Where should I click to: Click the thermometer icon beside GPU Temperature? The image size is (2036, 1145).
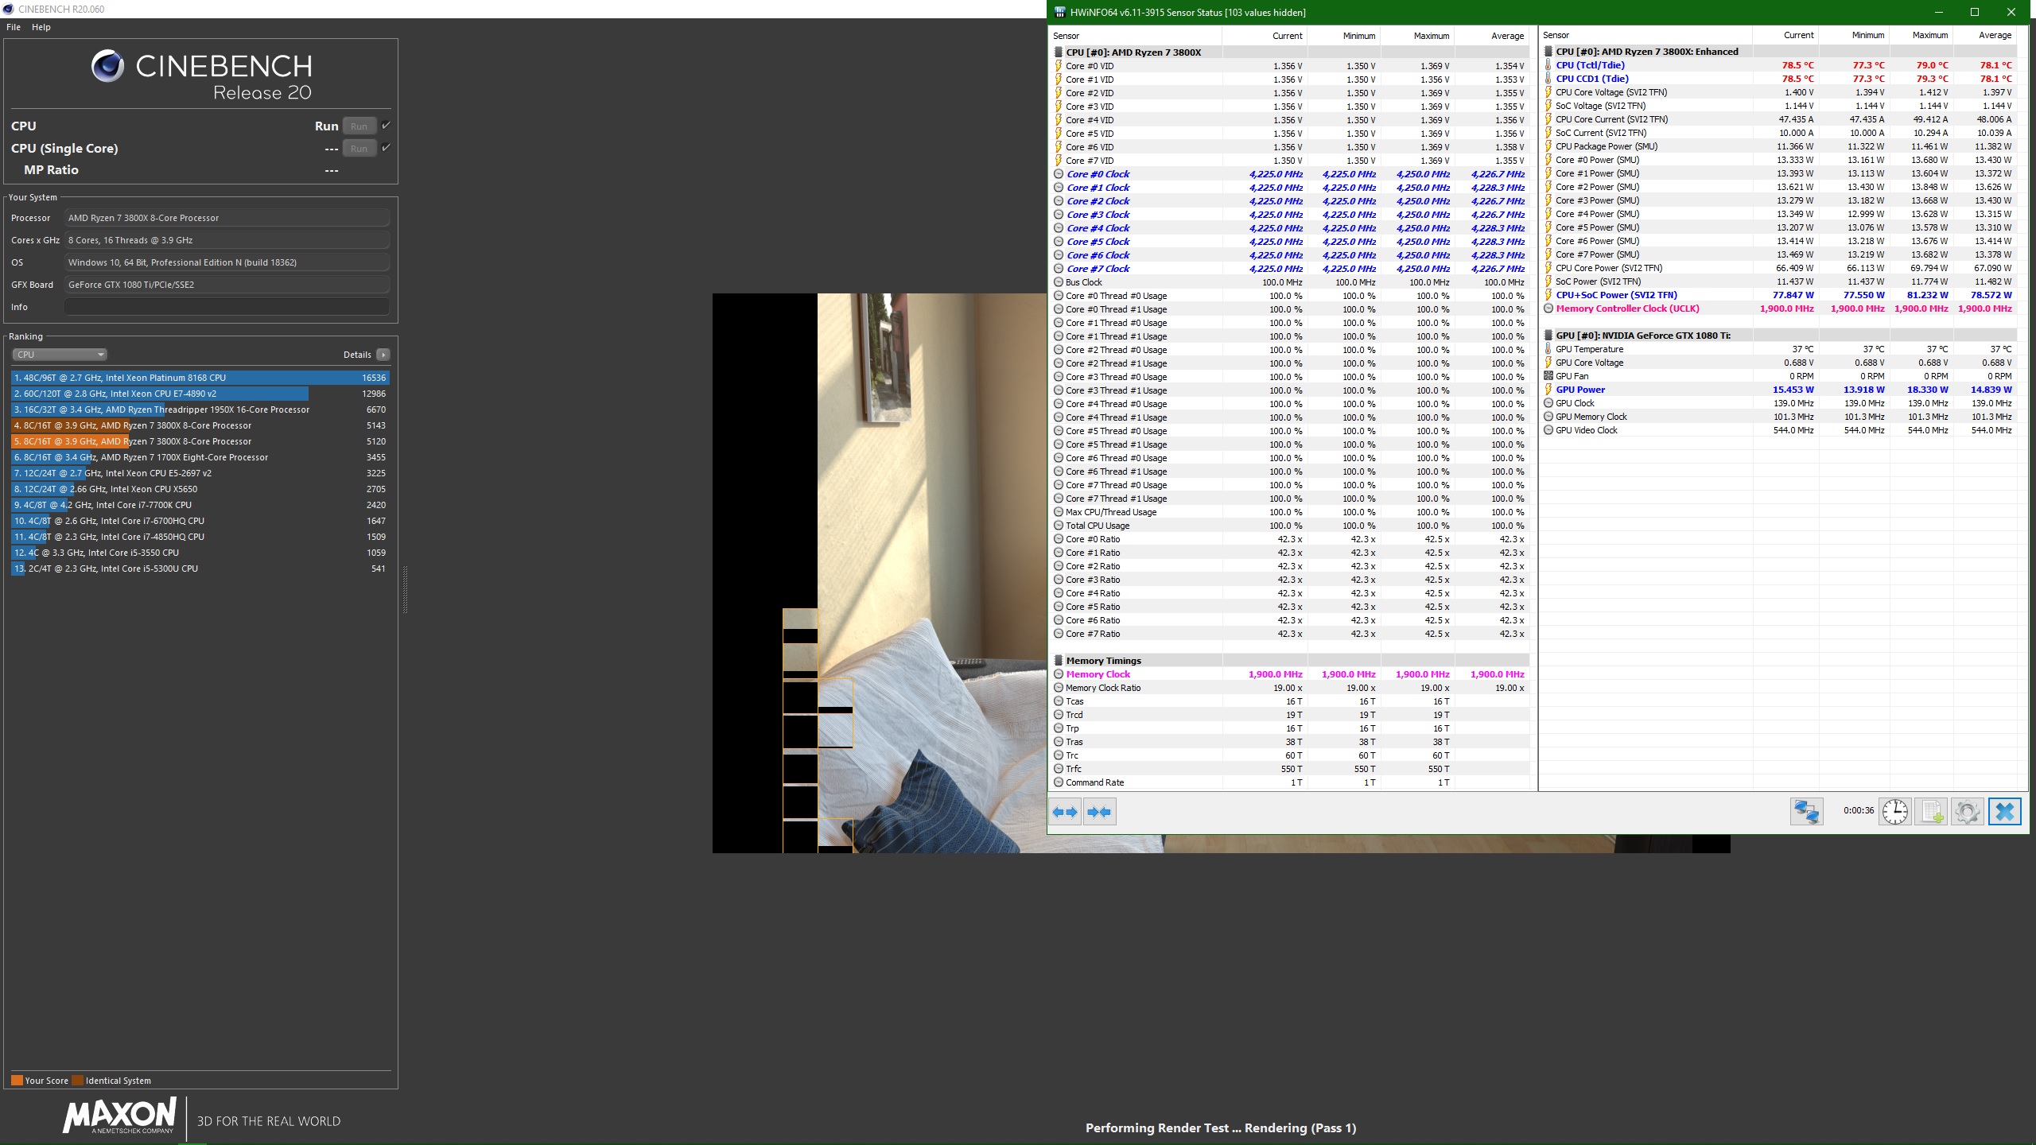pos(1548,349)
